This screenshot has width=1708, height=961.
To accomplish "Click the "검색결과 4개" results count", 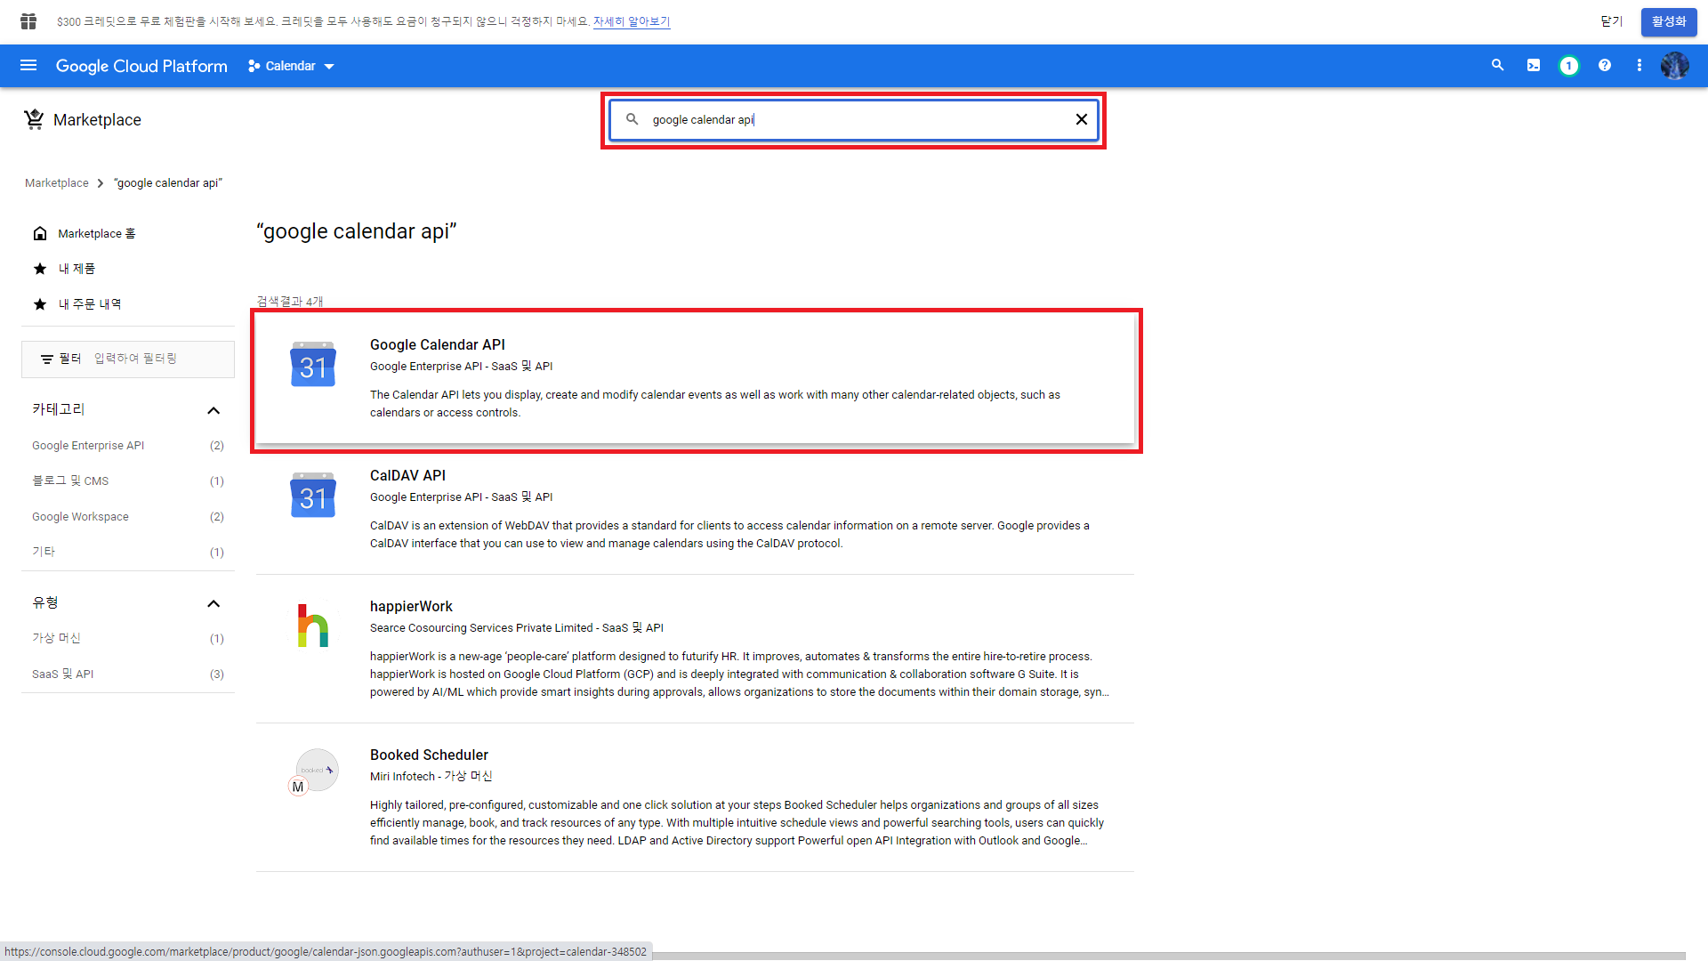I will tap(290, 302).
